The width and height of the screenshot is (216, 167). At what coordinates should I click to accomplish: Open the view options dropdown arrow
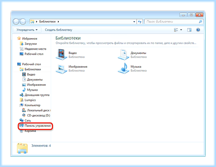click(x=181, y=30)
